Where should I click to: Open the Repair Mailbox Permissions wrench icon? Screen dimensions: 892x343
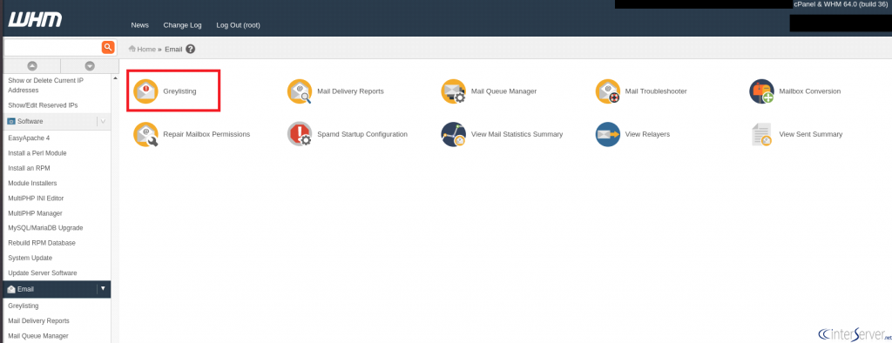point(145,134)
